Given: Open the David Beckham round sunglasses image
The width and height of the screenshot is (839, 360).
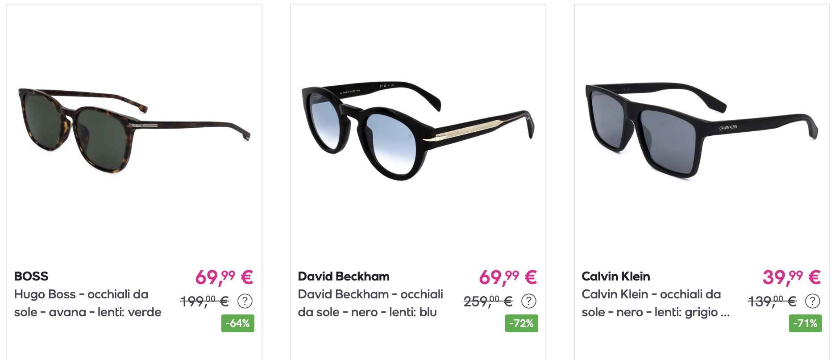Looking at the screenshot, I should 418,131.
